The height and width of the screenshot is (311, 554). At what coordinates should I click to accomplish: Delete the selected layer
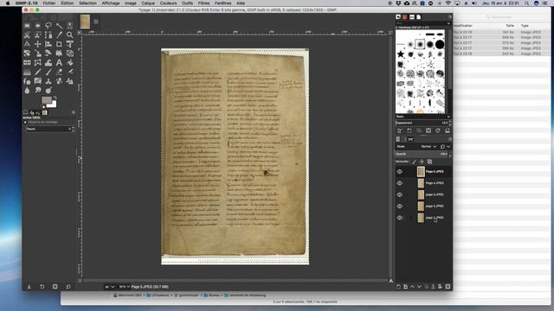pyautogui.click(x=448, y=287)
